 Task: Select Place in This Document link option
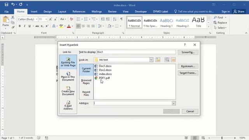[x=68, y=76]
